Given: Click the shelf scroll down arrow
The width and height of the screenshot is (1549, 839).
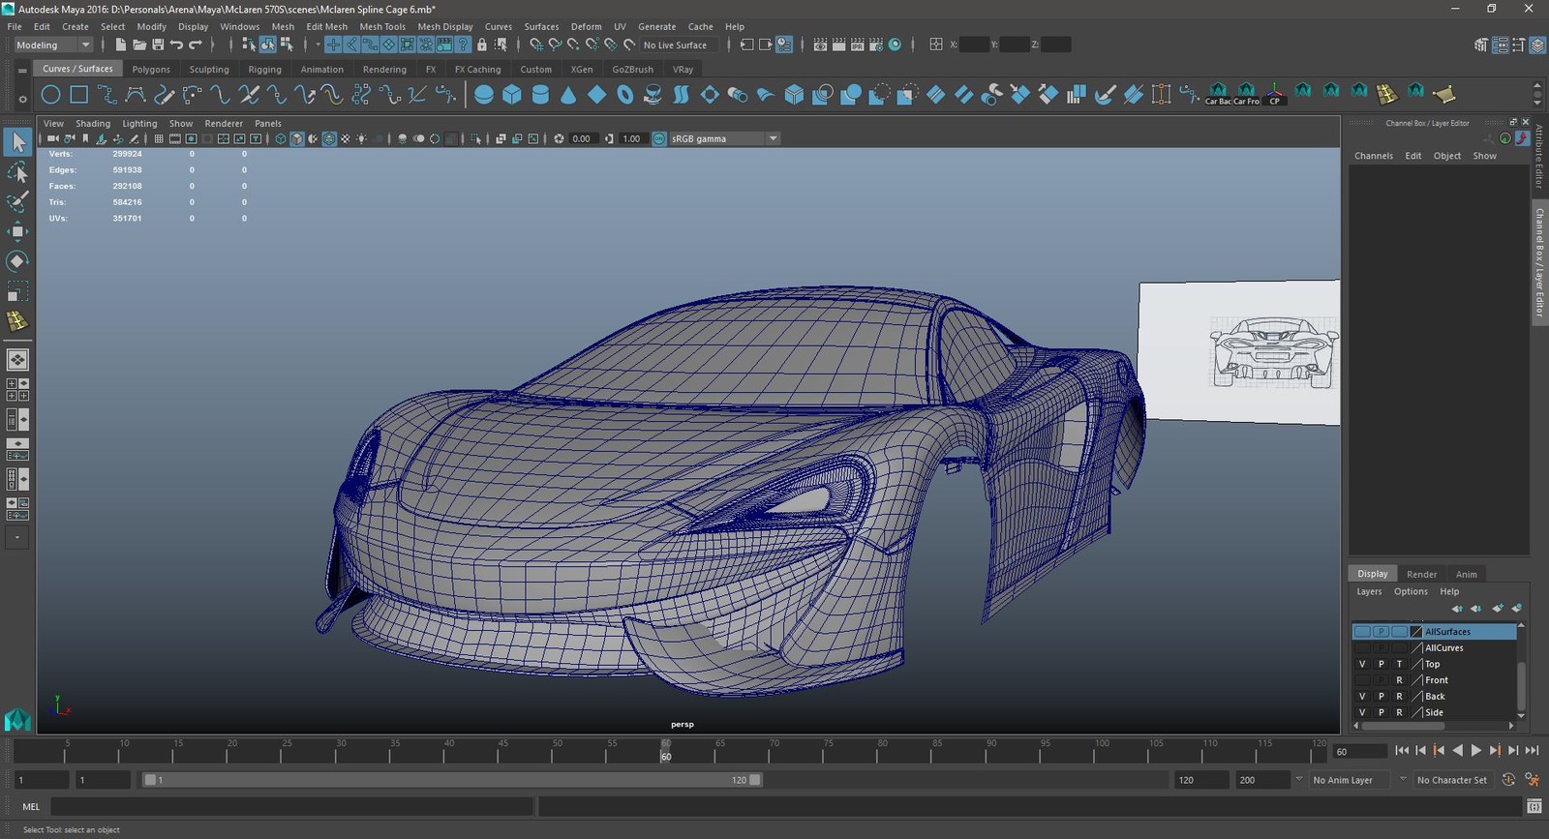Looking at the screenshot, I should tap(1537, 101).
